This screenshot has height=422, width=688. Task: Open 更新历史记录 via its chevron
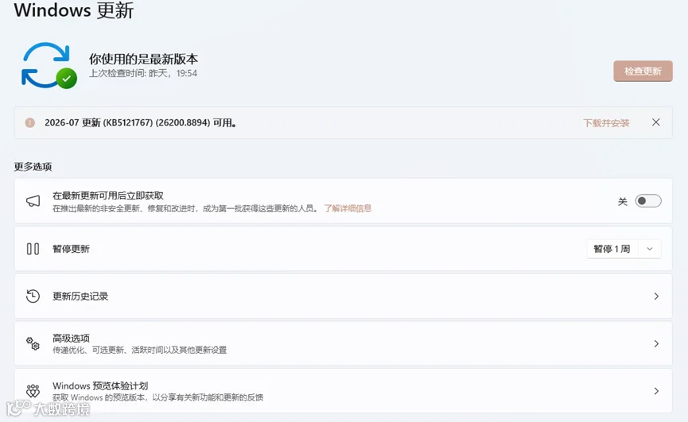656,296
